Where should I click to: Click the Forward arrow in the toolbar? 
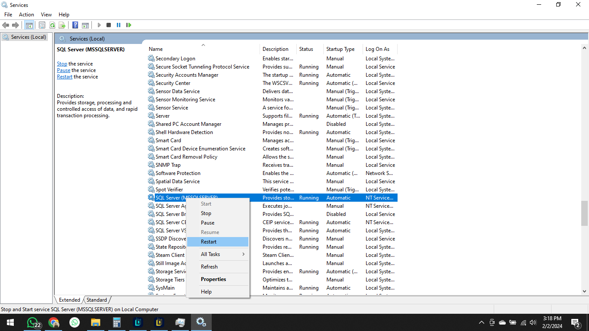[16, 25]
